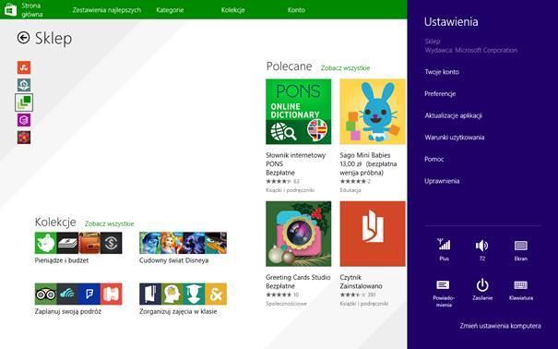The height and width of the screenshot is (349, 558).
Task: Open the dark red flower app icon
Action: (24, 138)
